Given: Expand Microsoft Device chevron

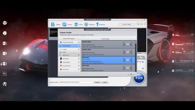Looking at the screenshot, I should [x=79, y=66].
